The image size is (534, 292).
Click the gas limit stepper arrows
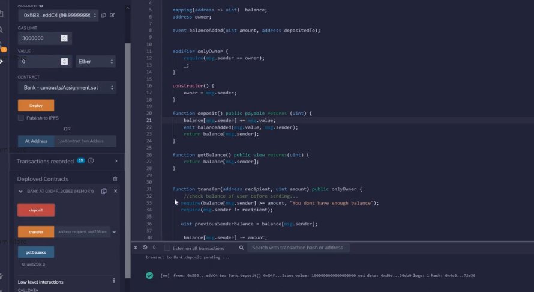click(64, 38)
